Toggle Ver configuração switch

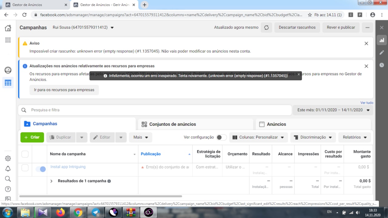tap(221, 137)
